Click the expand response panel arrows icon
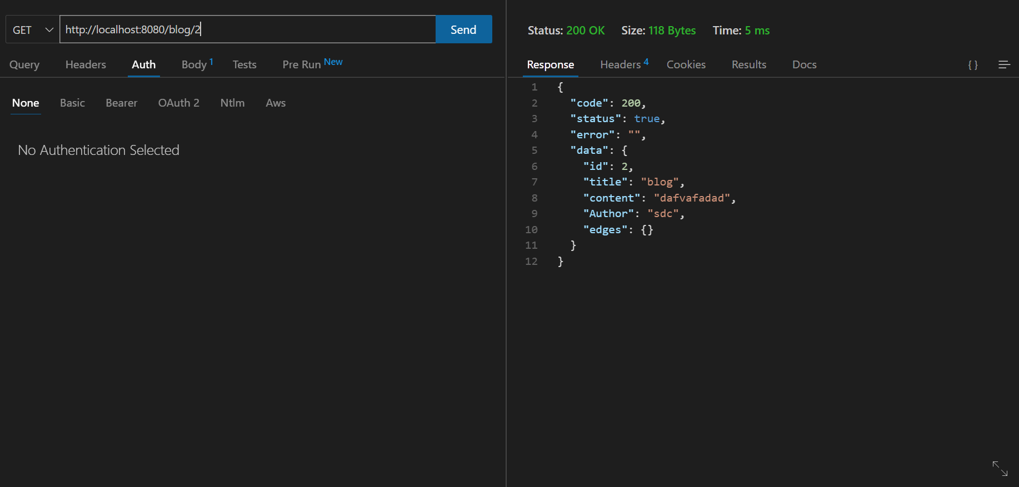This screenshot has width=1019, height=487. [x=1000, y=469]
